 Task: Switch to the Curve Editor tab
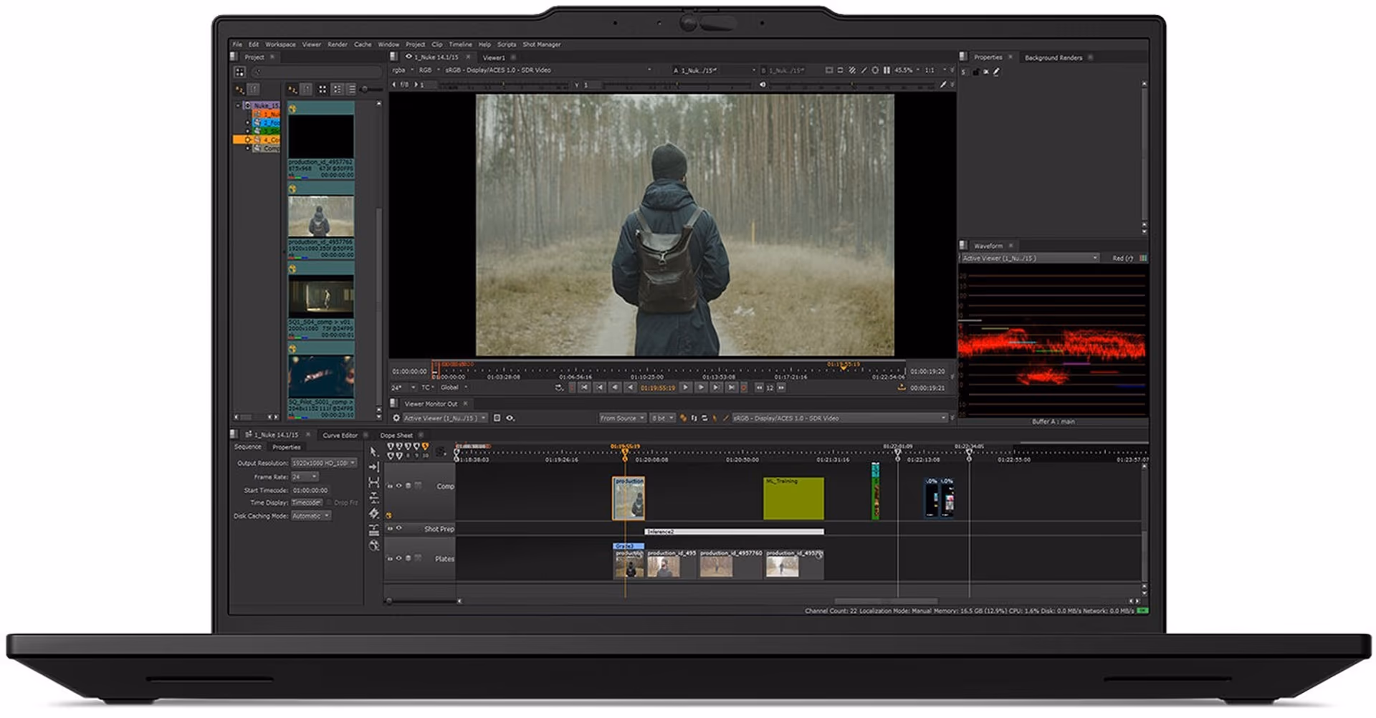point(340,435)
